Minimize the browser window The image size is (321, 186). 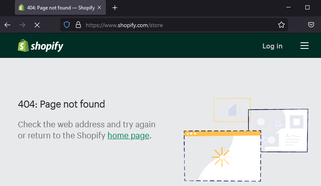[288, 7]
